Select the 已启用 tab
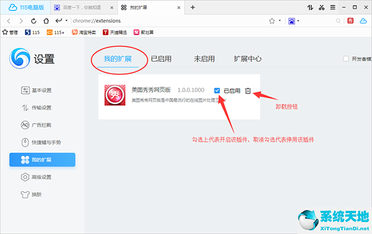 click(161, 59)
